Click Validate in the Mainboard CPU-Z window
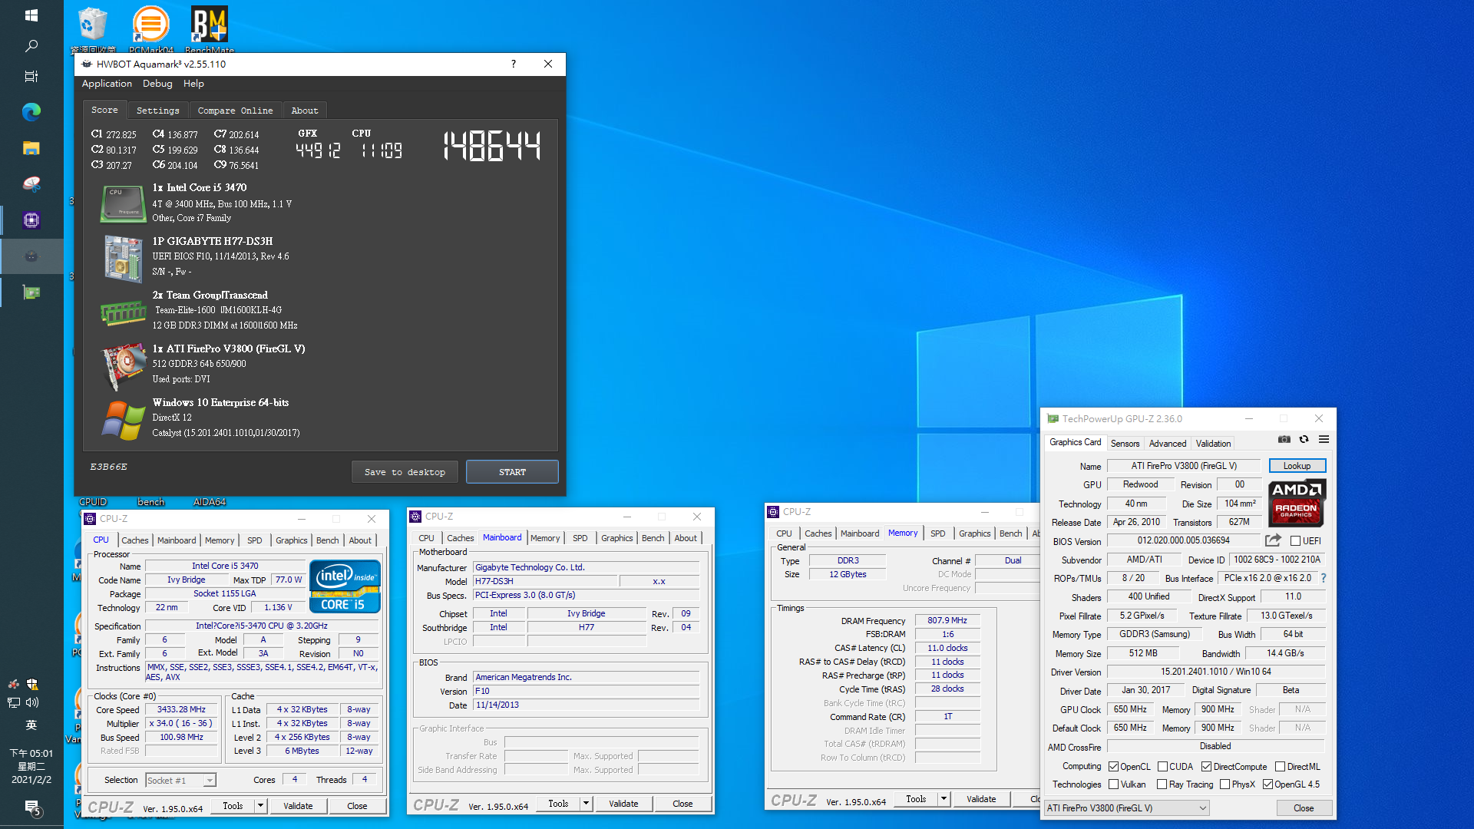The height and width of the screenshot is (829, 1474). click(623, 804)
